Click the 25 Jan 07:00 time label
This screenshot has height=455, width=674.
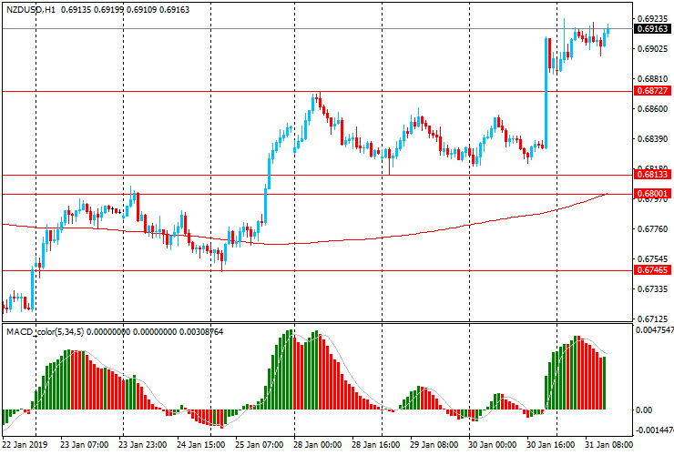pos(260,445)
